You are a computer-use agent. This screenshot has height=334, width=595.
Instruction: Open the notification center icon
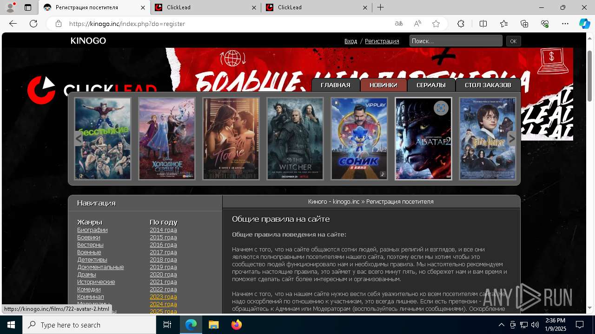[x=580, y=325]
